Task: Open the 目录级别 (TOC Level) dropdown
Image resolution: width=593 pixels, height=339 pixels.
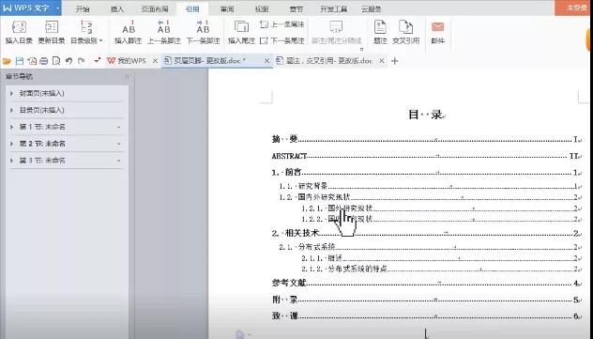Action: 86,33
